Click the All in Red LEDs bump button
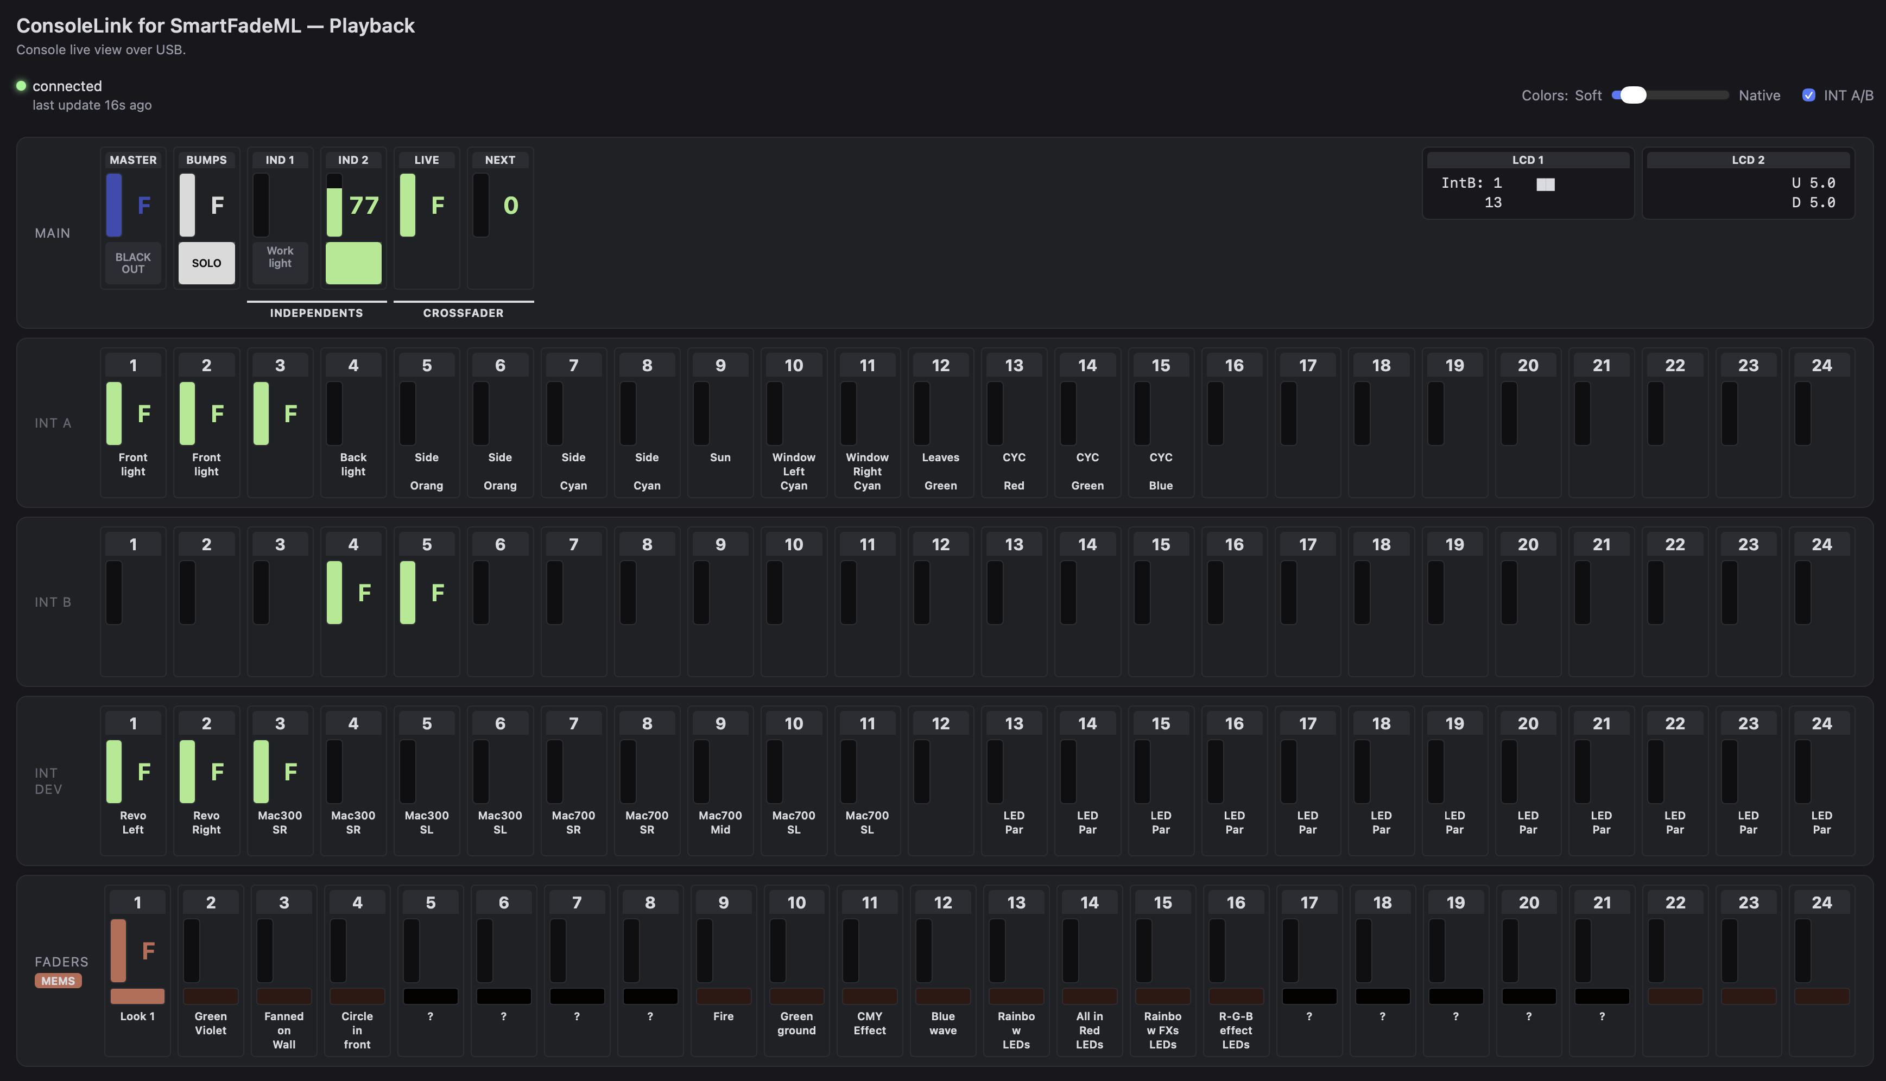 tap(1089, 996)
